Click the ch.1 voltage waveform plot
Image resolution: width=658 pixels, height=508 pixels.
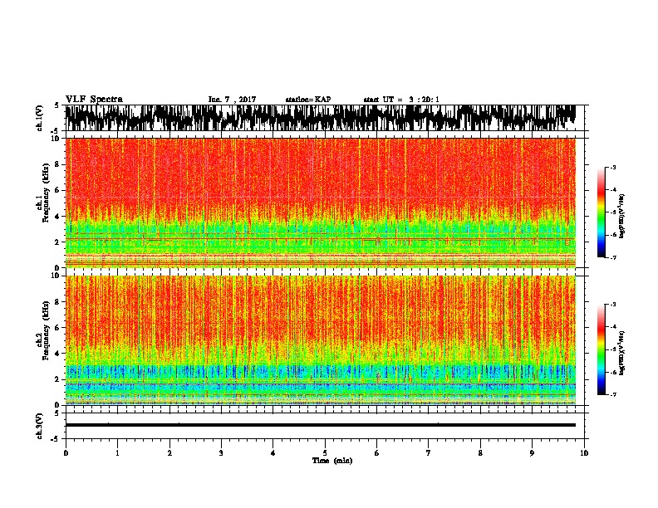[320, 118]
